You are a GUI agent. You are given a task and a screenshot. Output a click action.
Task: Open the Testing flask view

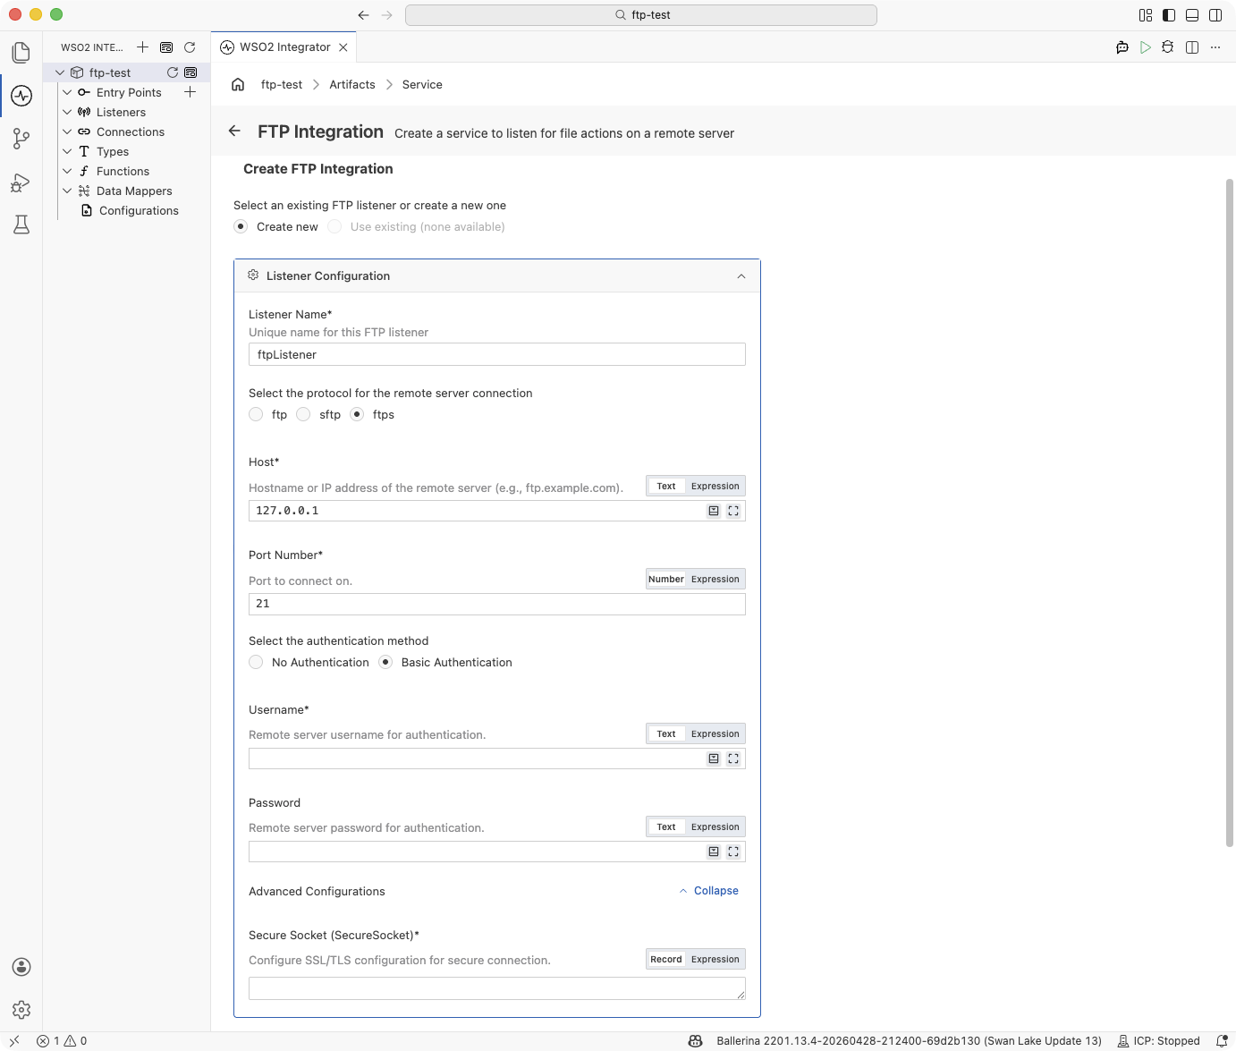tap(21, 225)
